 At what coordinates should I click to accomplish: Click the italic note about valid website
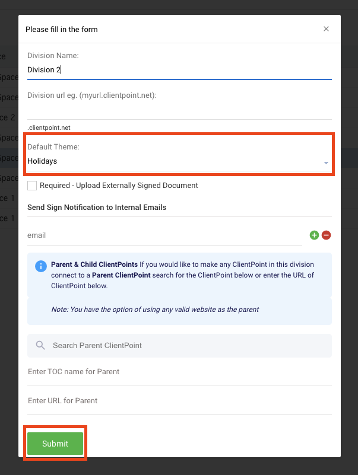tap(155, 310)
